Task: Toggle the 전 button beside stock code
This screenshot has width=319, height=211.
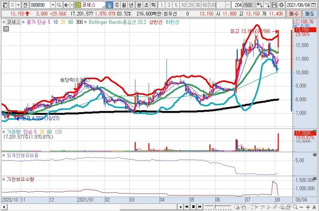Action: point(25,5)
